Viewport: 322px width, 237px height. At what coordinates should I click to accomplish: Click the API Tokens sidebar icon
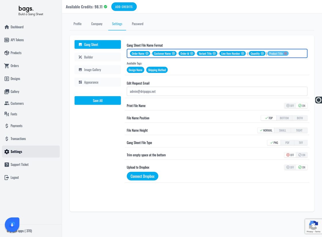point(7,40)
